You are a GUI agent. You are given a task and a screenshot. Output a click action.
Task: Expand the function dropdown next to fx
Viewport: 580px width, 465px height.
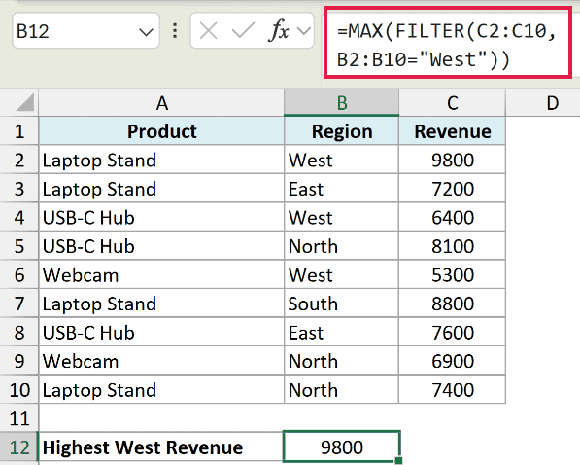304,31
